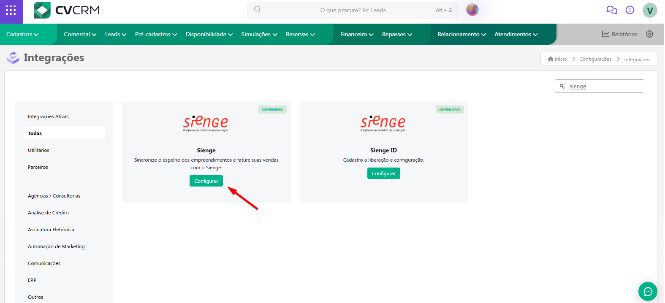Expand the Simulações menu
The height and width of the screenshot is (303, 665).
[x=259, y=34]
